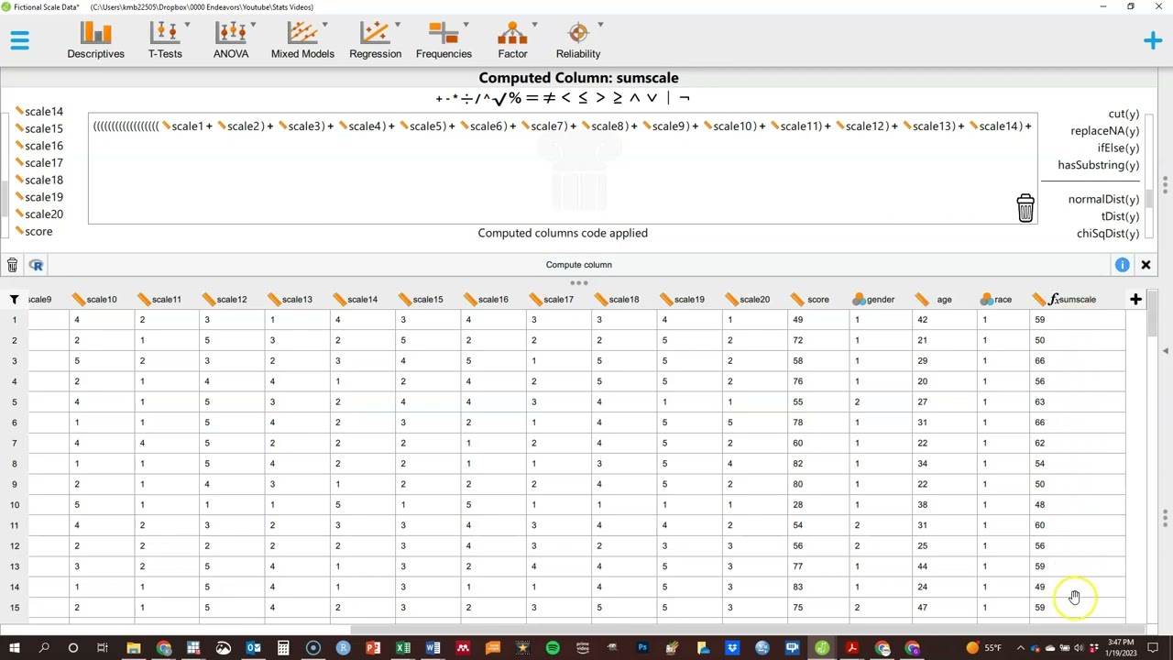The height and width of the screenshot is (660, 1173).
Task: Open the computed column info help
Action: [1122, 265]
